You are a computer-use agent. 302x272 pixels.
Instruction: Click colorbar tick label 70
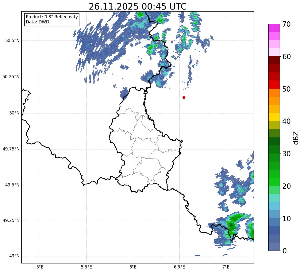[x=286, y=24]
